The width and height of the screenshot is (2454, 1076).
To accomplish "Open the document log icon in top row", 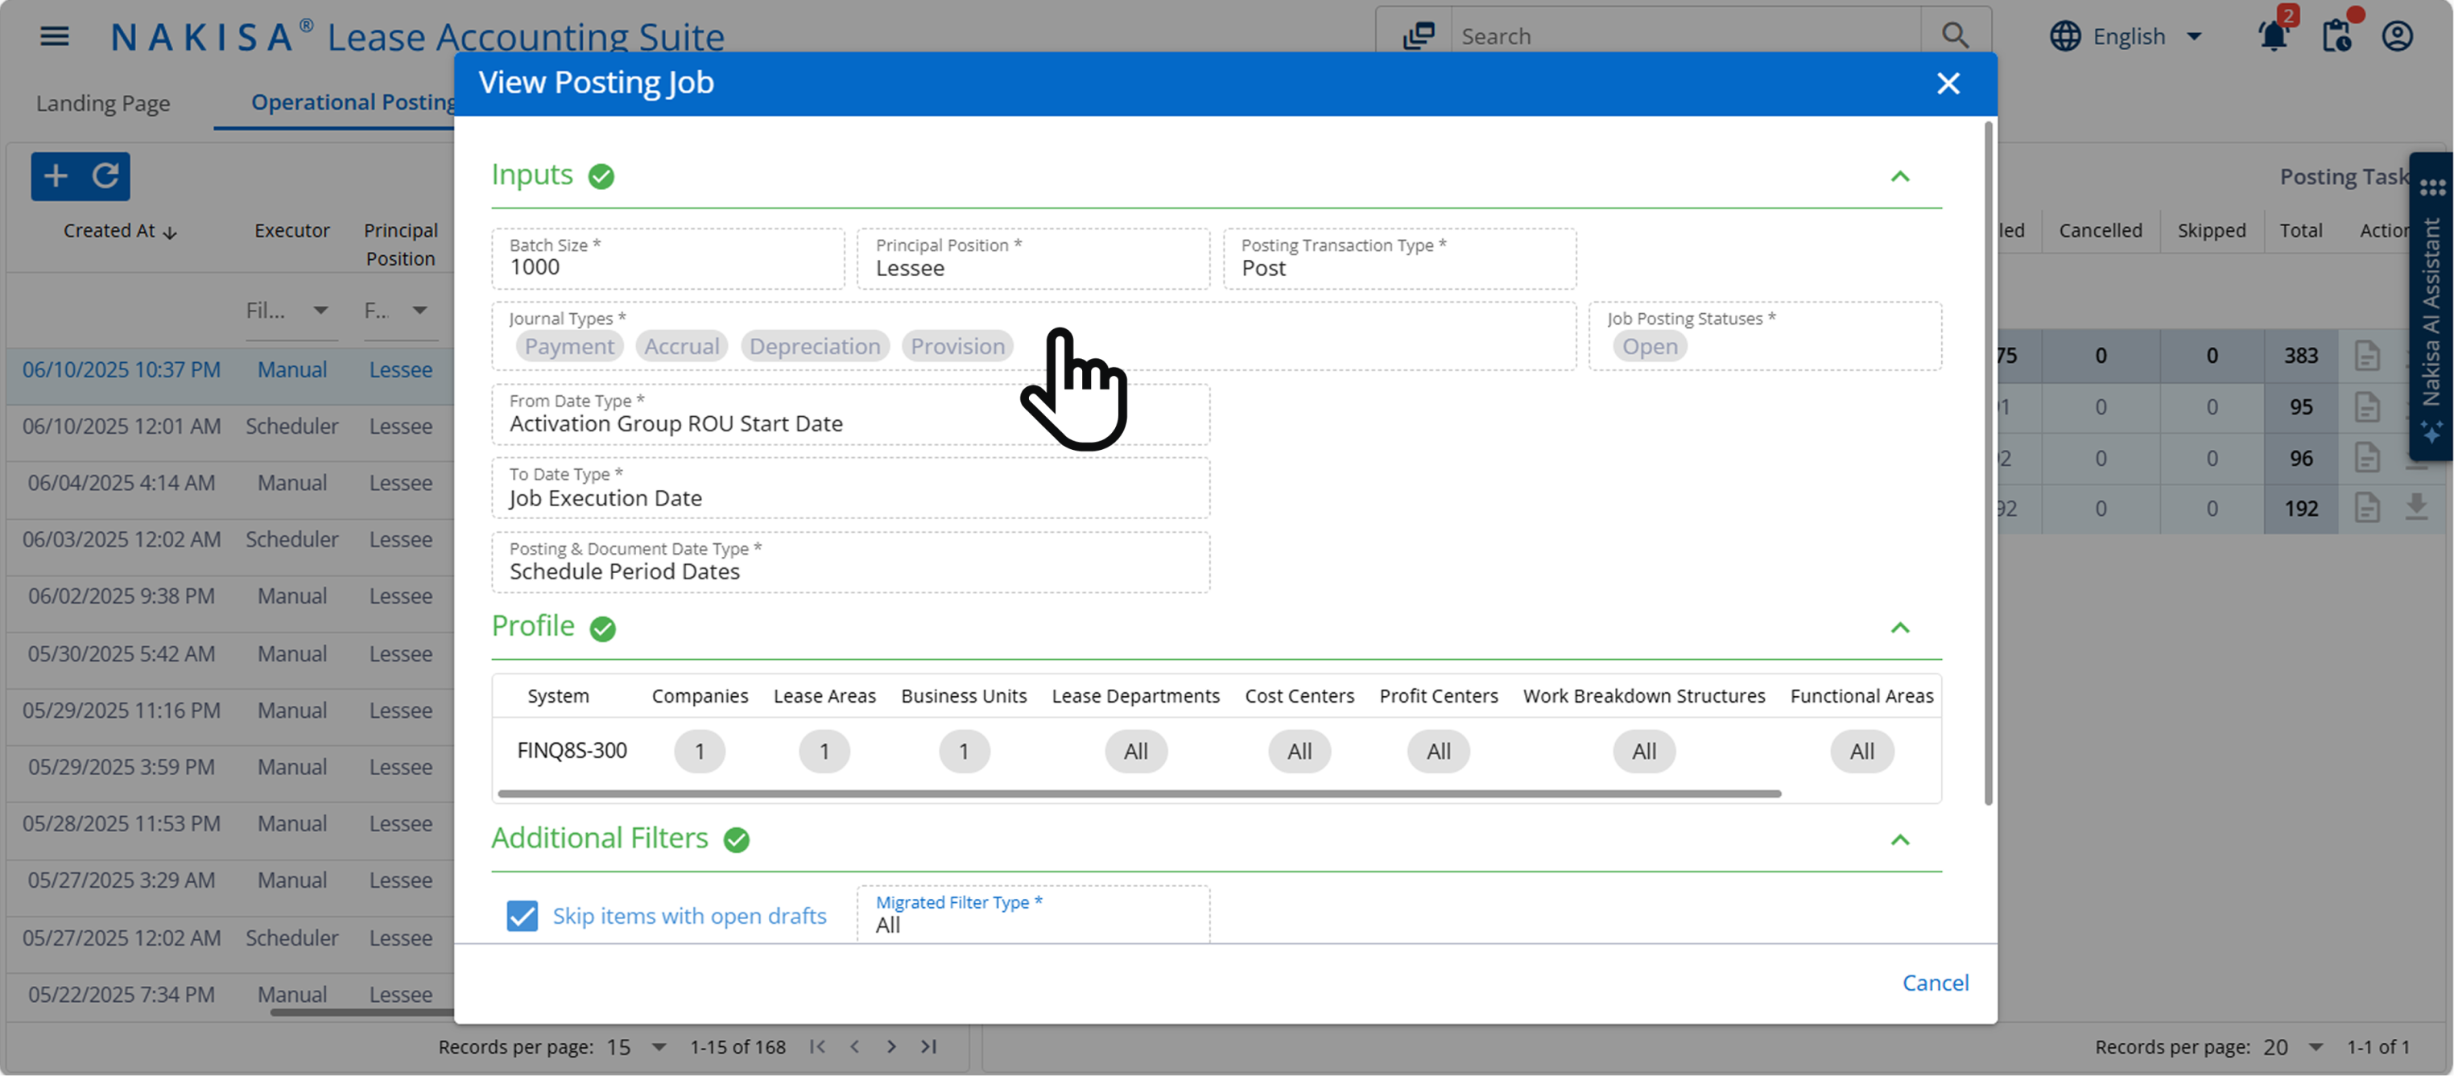I will (2369, 355).
